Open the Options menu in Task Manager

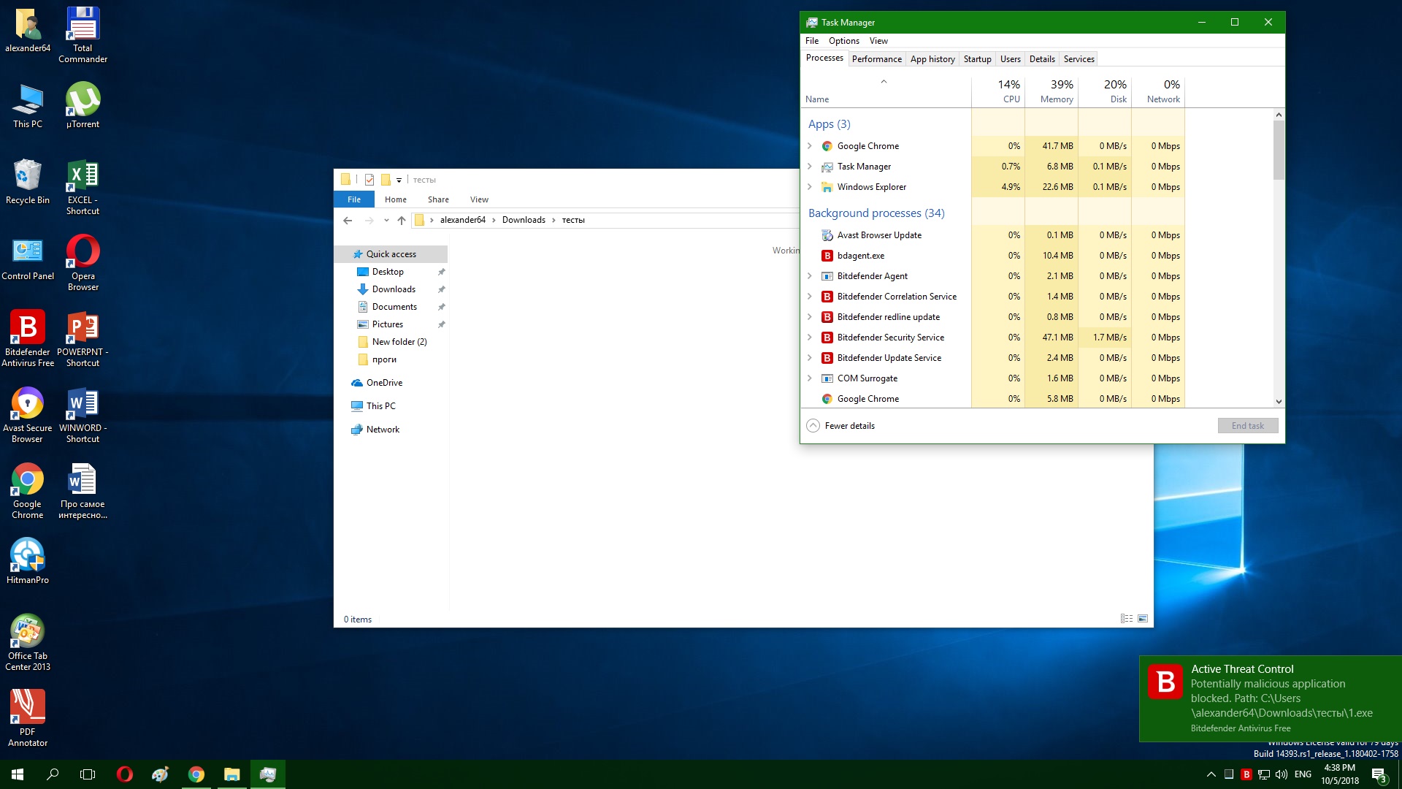(843, 41)
